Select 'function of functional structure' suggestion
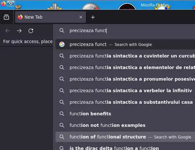 tap(108, 137)
